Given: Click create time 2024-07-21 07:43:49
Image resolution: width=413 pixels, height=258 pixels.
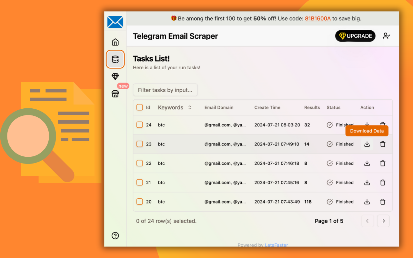Looking at the screenshot, I should pyautogui.click(x=277, y=202).
